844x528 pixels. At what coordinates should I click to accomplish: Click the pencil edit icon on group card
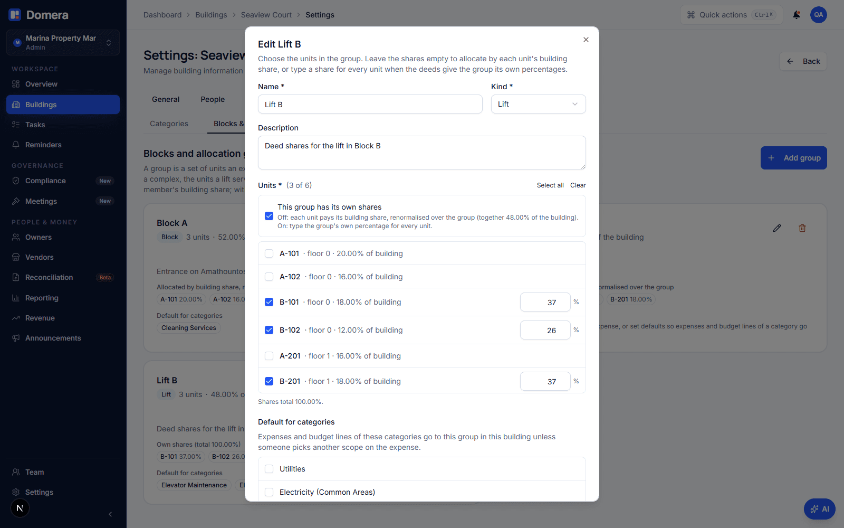pyautogui.click(x=777, y=228)
